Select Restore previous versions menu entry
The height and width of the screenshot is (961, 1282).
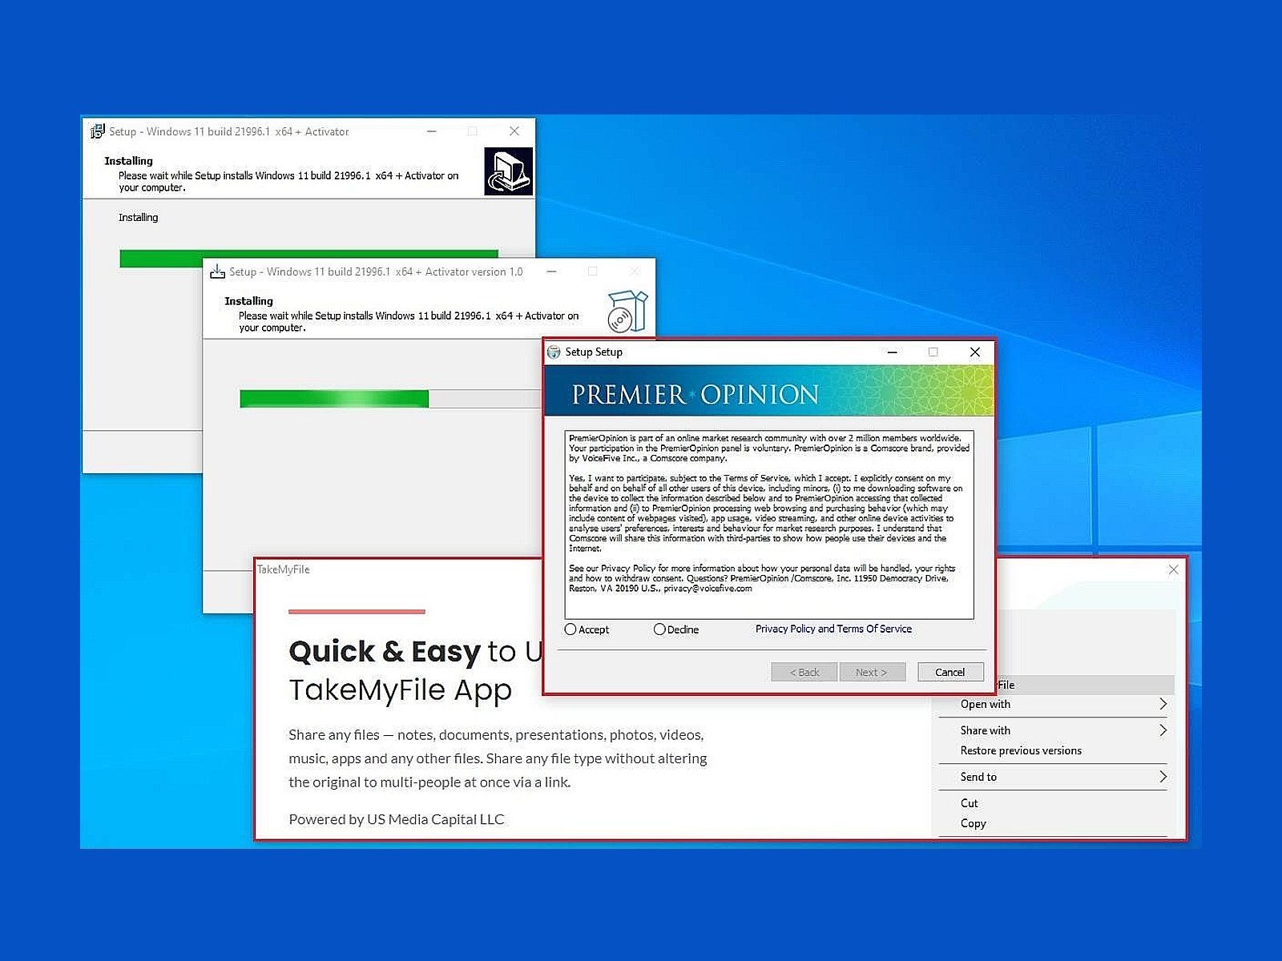pyautogui.click(x=1053, y=750)
